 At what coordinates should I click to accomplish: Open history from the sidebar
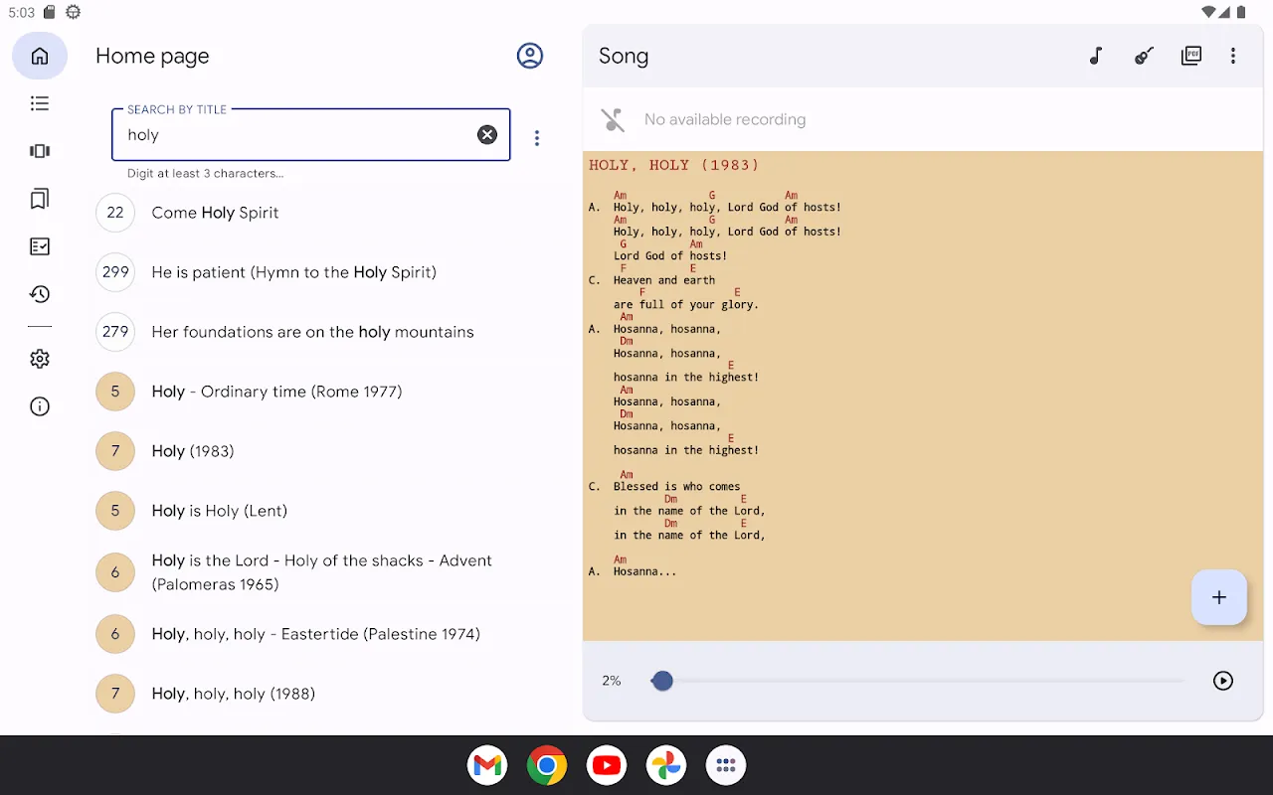[40, 294]
